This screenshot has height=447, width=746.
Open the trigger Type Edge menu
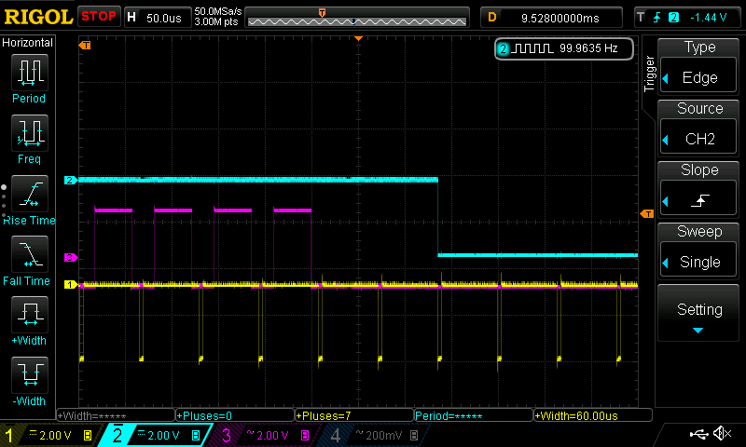(x=699, y=66)
